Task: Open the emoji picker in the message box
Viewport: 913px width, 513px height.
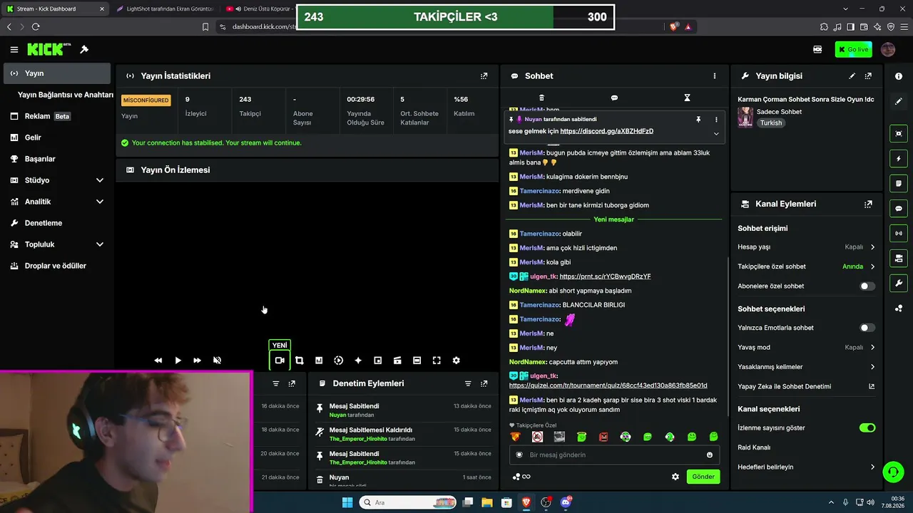Action: pos(710,455)
